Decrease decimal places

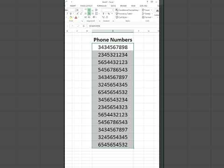click(x=107, y=17)
